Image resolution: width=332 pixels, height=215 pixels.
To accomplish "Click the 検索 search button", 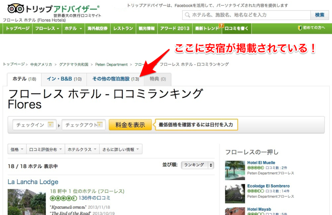I will pos(320,15).
